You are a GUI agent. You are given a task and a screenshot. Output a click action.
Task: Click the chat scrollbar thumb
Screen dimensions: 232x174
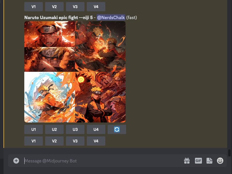pyautogui.click(x=229, y=153)
